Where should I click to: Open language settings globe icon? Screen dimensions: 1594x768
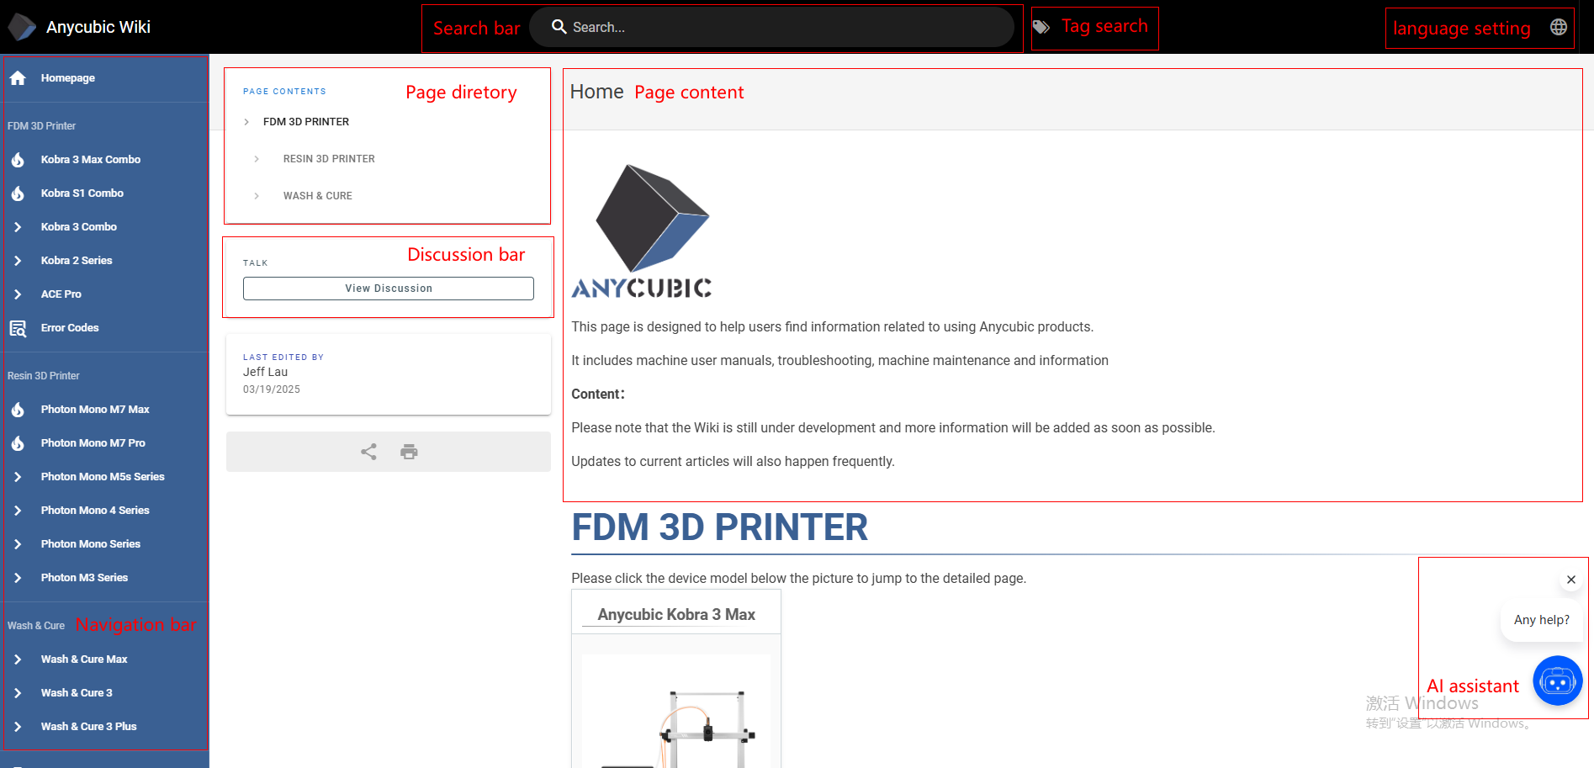click(1559, 27)
